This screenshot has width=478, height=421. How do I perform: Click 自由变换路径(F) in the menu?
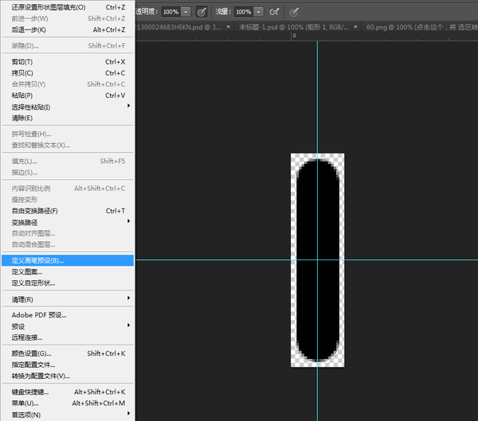coord(34,211)
